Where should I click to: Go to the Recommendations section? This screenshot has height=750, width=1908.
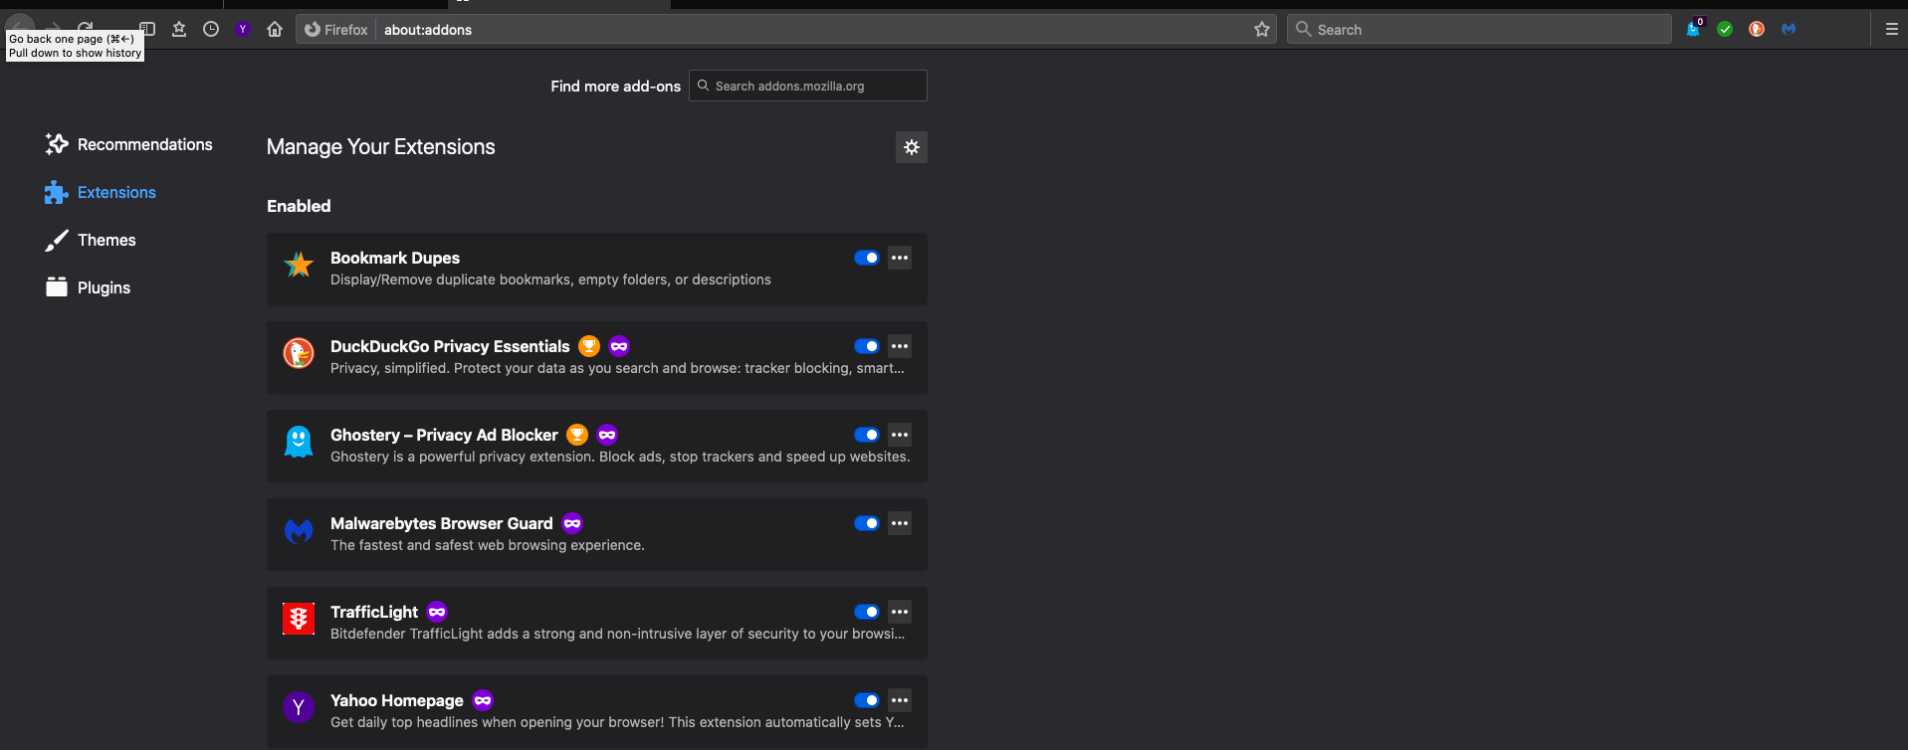128,144
